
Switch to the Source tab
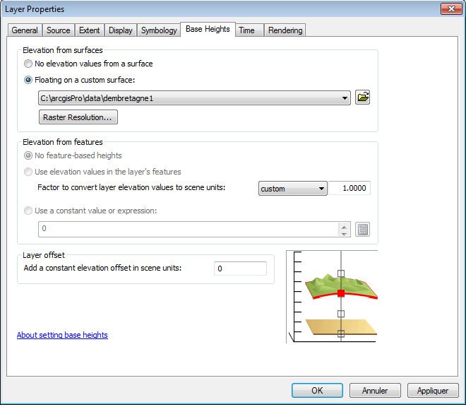click(x=59, y=30)
